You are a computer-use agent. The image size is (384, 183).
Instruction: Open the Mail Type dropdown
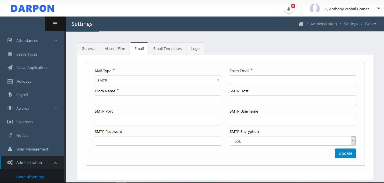pos(158,80)
